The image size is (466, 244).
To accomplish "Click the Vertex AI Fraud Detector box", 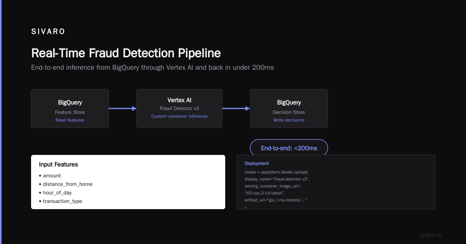I will tap(179, 108).
